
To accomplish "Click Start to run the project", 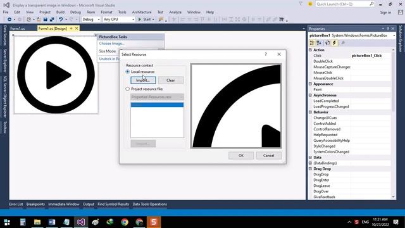I will pyautogui.click(x=144, y=20).
